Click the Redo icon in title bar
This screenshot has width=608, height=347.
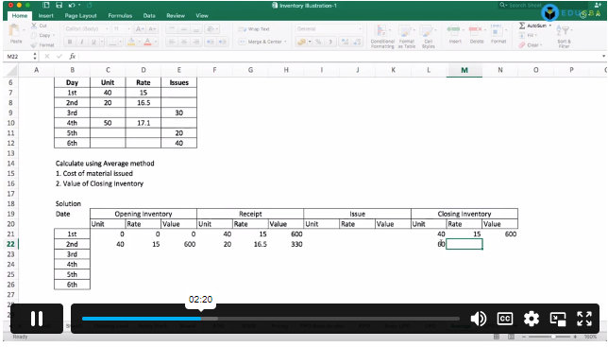point(90,6)
